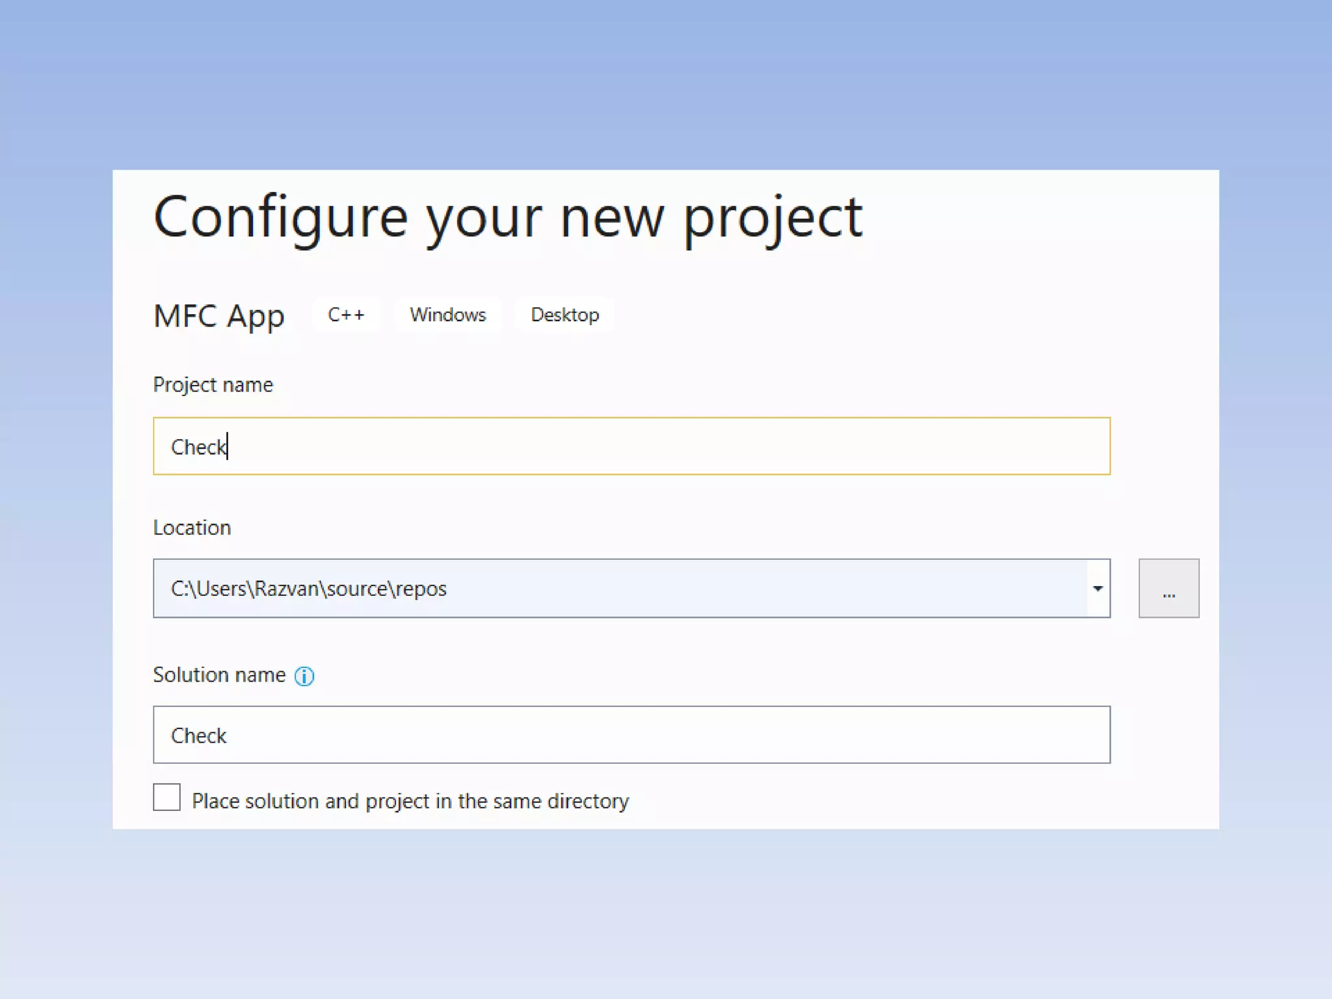Click "repos" at end of location path

coord(421,589)
